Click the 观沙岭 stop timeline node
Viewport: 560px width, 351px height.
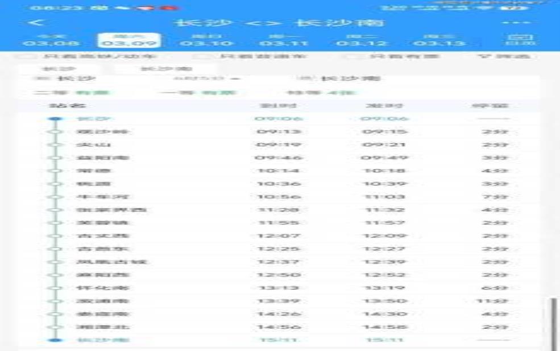55,132
